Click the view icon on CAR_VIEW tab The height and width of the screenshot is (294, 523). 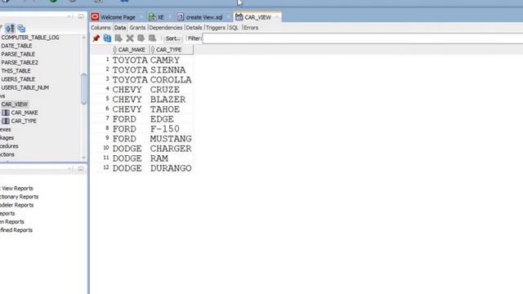click(x=239, y=16)
